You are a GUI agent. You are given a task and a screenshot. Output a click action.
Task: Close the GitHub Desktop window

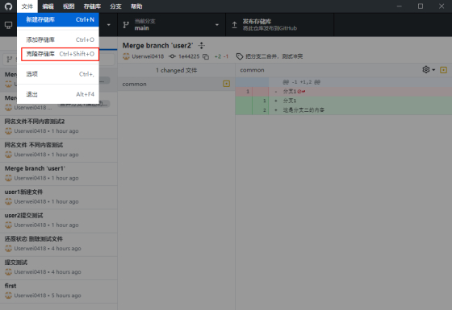pyautogui.click(x=442, y=6)
